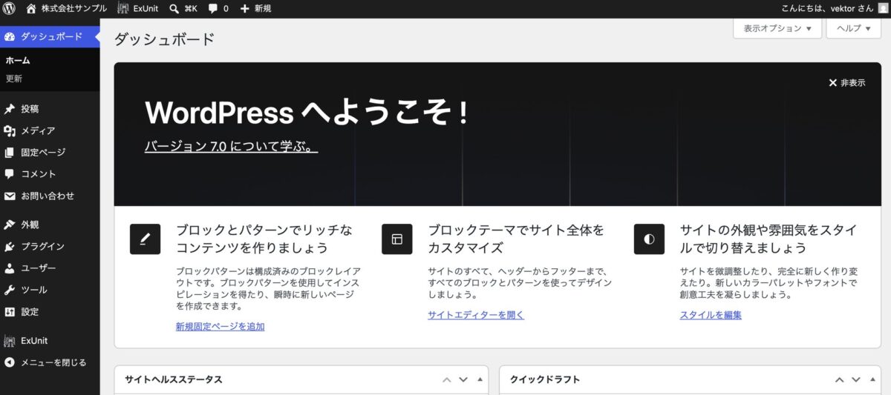Click サイトエディターを開く link
The height and width of the screenshot is (395, 891).
tap(475, 315)
